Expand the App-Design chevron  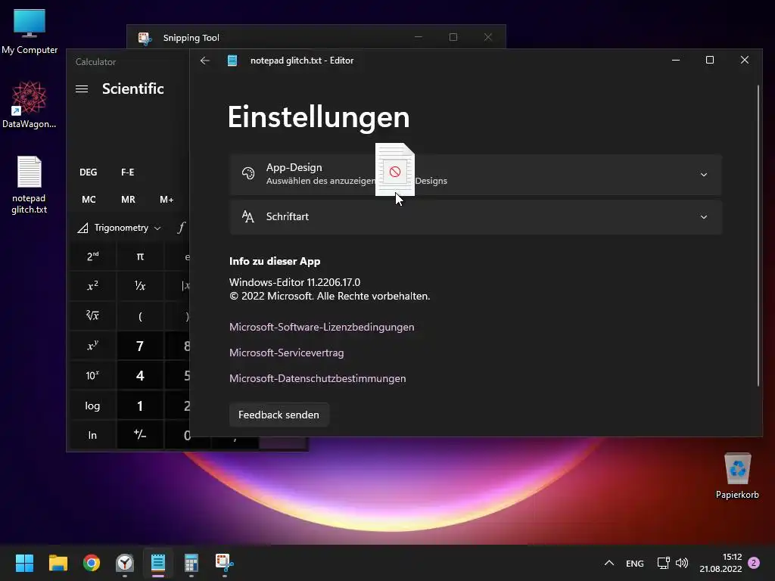click(x=703, y=175)
